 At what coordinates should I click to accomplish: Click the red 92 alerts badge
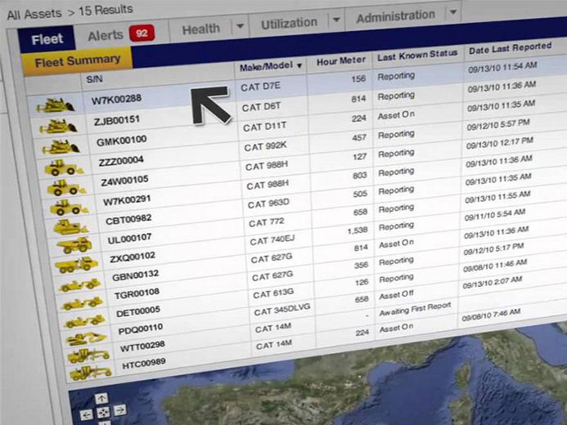point(142,34)
